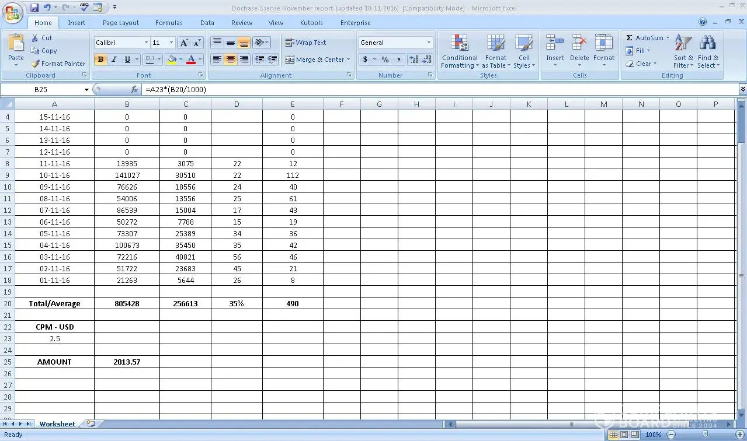Expand the General number format dropdown

429,43
